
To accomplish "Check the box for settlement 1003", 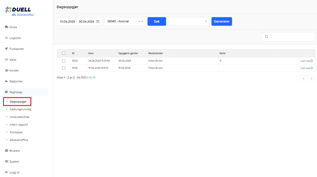I will coord(64,61).
